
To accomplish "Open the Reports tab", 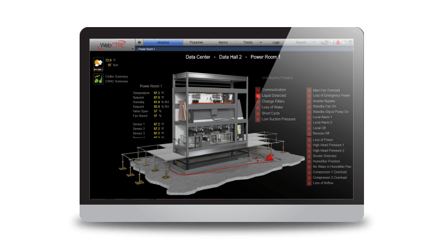I will (301, 42).
